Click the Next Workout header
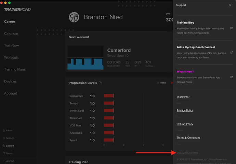 click(79, 37)
